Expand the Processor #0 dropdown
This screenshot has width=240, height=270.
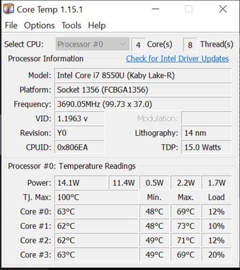click(x=93, y=45)
